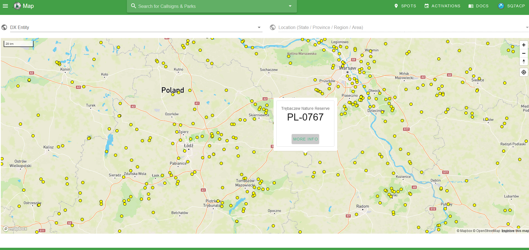The width and height of the screenshot is (529, 250).
Task: Find my location on the map
Action: click(x=524, y=72)
